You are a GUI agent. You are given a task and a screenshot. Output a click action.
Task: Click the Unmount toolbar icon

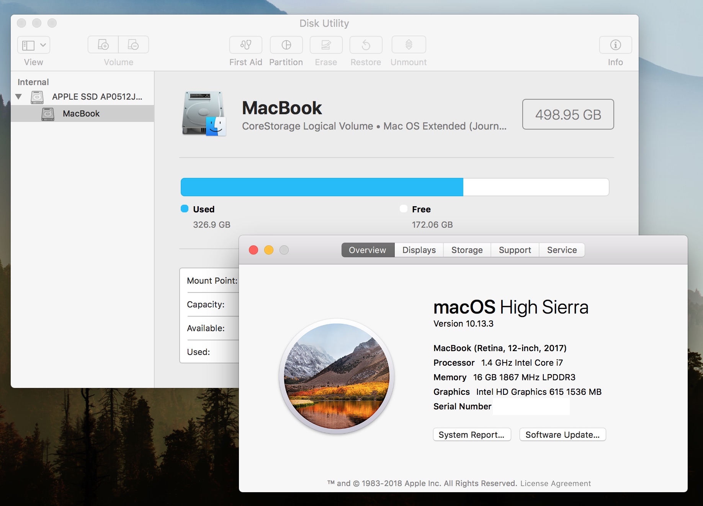point(409,45)
